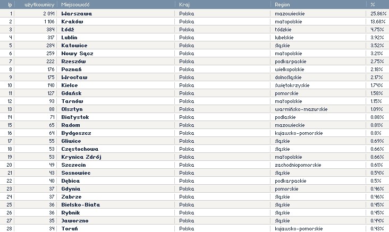Click the Kraj column header

[x=184, y=4]
